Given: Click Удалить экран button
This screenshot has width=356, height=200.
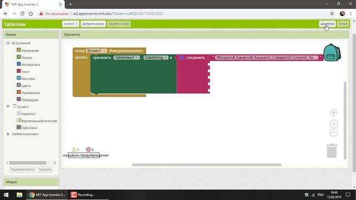Looking at the screenshot, I should click(x=118, y=24).
